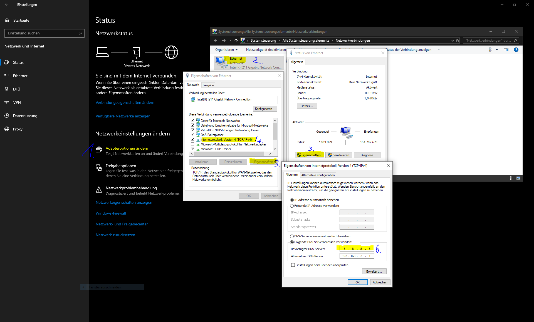
Task: Expand the Organisieren dropdown menu
Action: [x=226, y=50]
